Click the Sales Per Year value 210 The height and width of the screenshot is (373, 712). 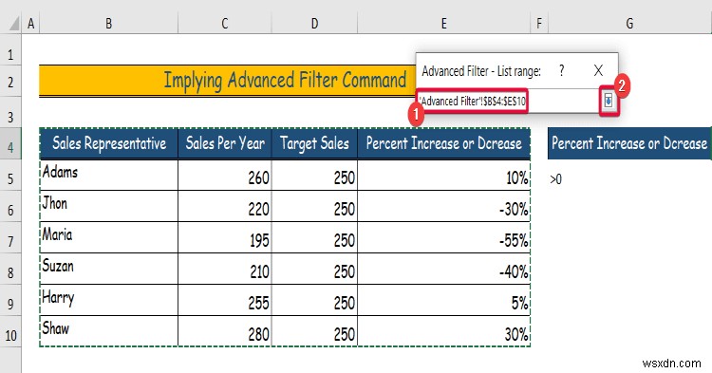click(225, 269)
